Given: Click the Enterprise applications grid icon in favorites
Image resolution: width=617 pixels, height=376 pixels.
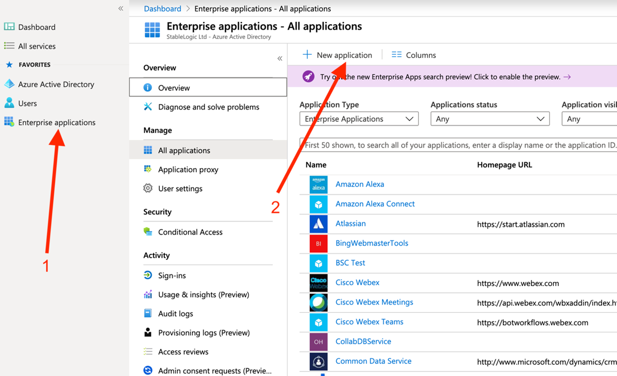Looking at the screenshot, I should [x=9, y=122].
